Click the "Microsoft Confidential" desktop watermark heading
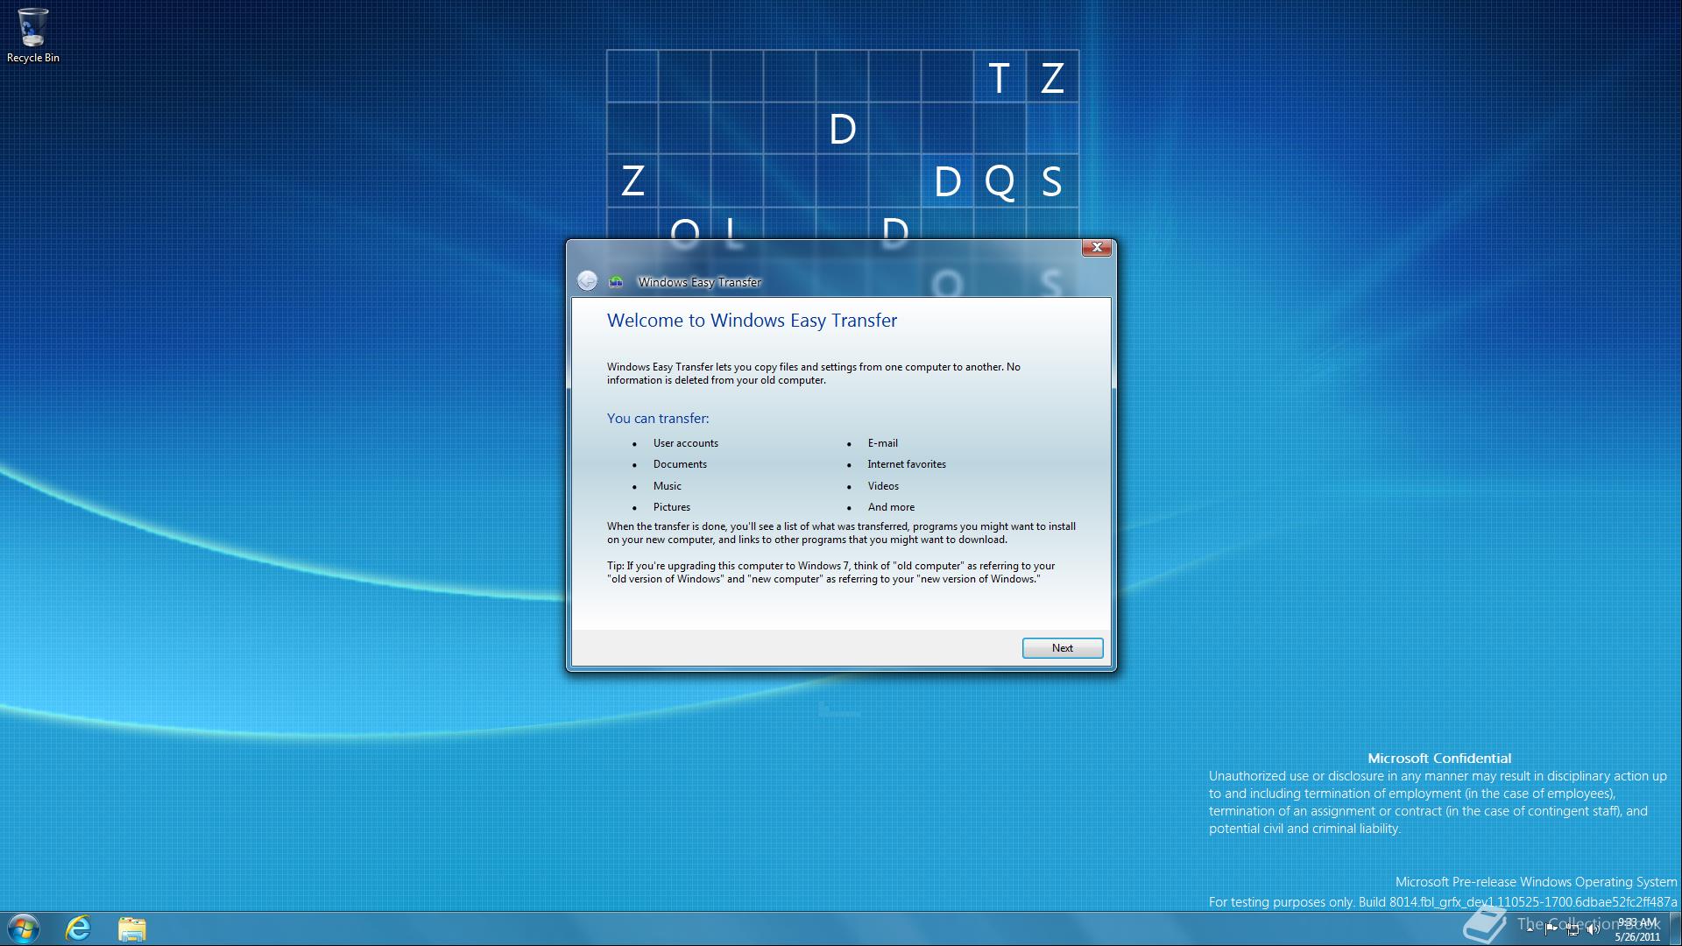The image size is (1682, 946). [x=1439, y=759]
